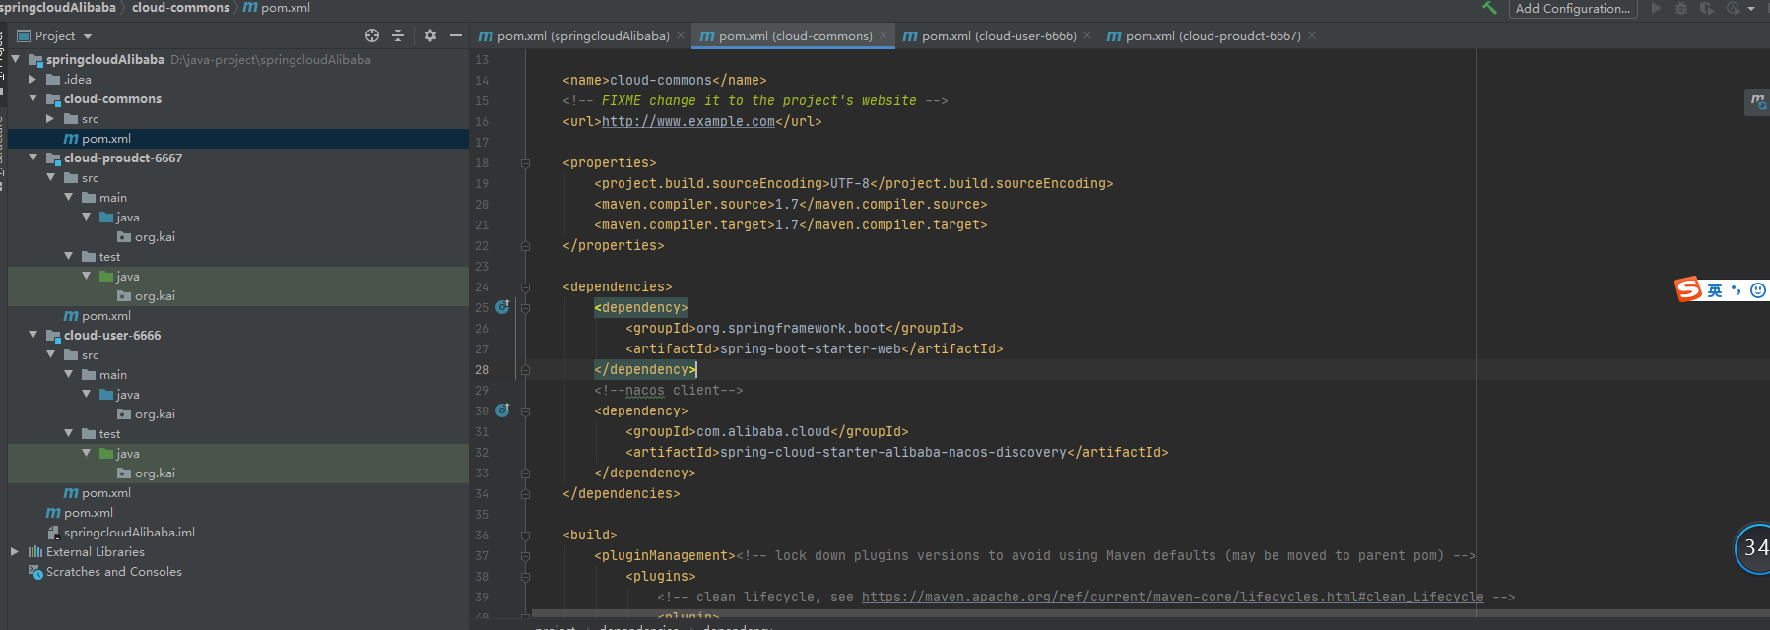This screenshot has height=630, width=1770.
Task: Click the Run with Coverage icon
Action: pyautogui.click(x=1707, y=8)
